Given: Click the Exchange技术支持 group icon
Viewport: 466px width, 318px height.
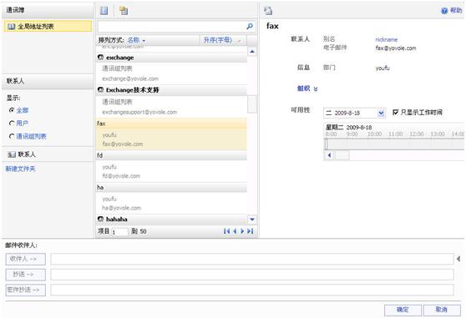Looking at the screenshot, I should pyautogui.click(x=100, y=89).
